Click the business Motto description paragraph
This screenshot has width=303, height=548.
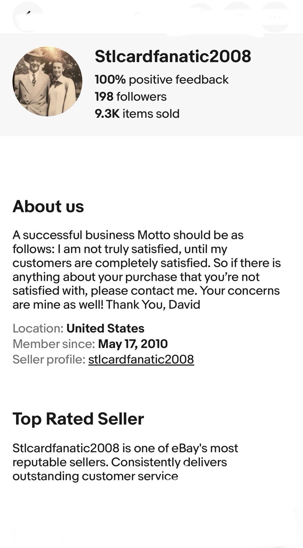[146, 270]
